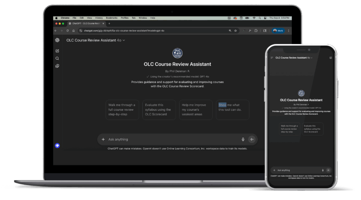Expand the OLC Course Review Assistant 4o dropdown on laptop
The image size is (361, 200).
click(96, 40)
